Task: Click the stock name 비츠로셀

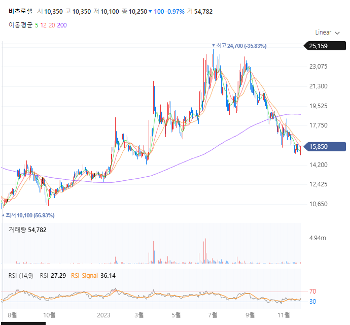Action: pyautogui.click(x=20, y=11)
